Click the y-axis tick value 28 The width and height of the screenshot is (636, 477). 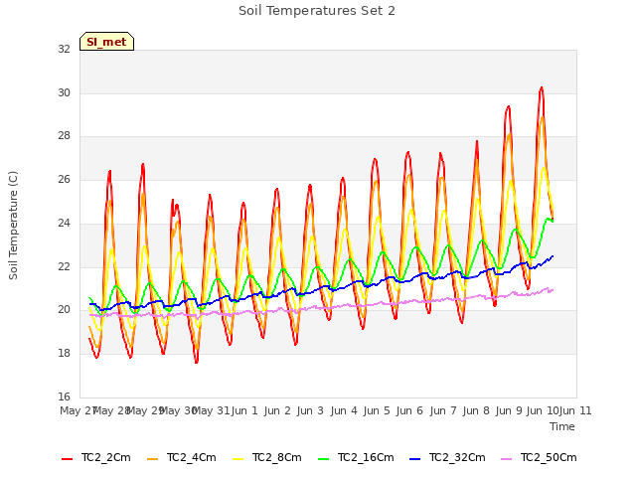click(64, 136)
